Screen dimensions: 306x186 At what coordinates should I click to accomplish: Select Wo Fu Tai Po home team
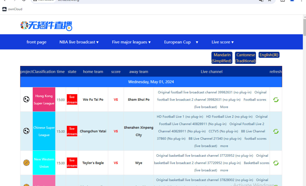[x=93, y=99]
